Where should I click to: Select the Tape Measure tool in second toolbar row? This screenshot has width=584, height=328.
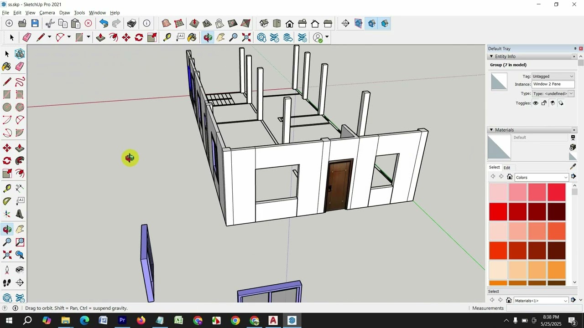point(167,37)
